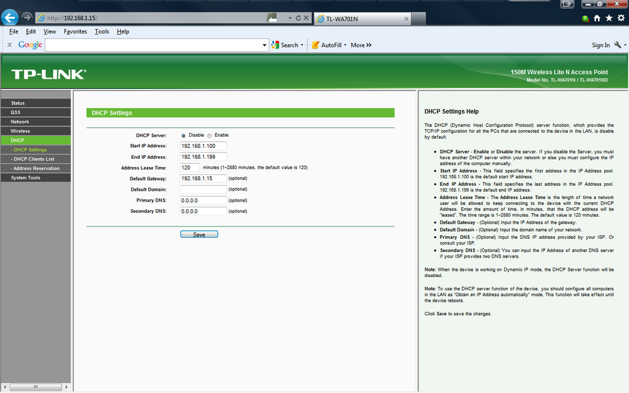
Task: Open the Help menu
Action: 123,31
